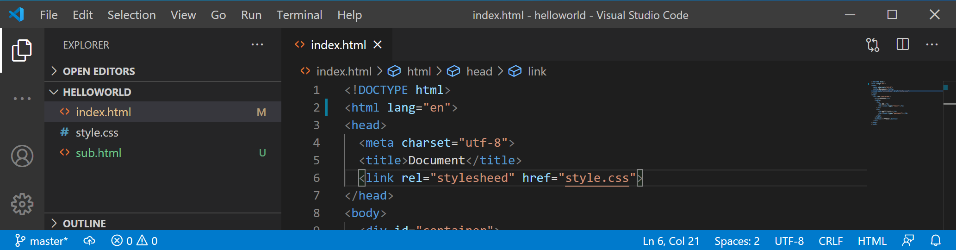The width and height of the screenshot is (956, 250).
Task: Click the style.css href link in code
Action: 597,178
